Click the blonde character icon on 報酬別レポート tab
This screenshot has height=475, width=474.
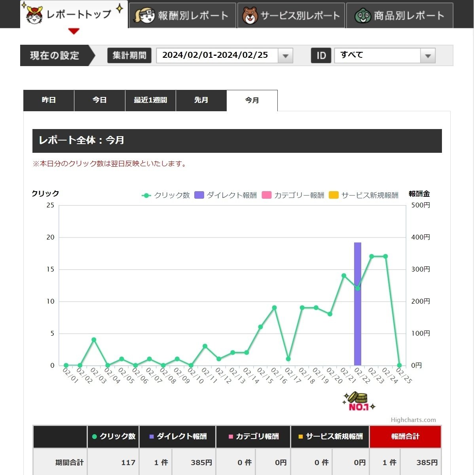144,15
